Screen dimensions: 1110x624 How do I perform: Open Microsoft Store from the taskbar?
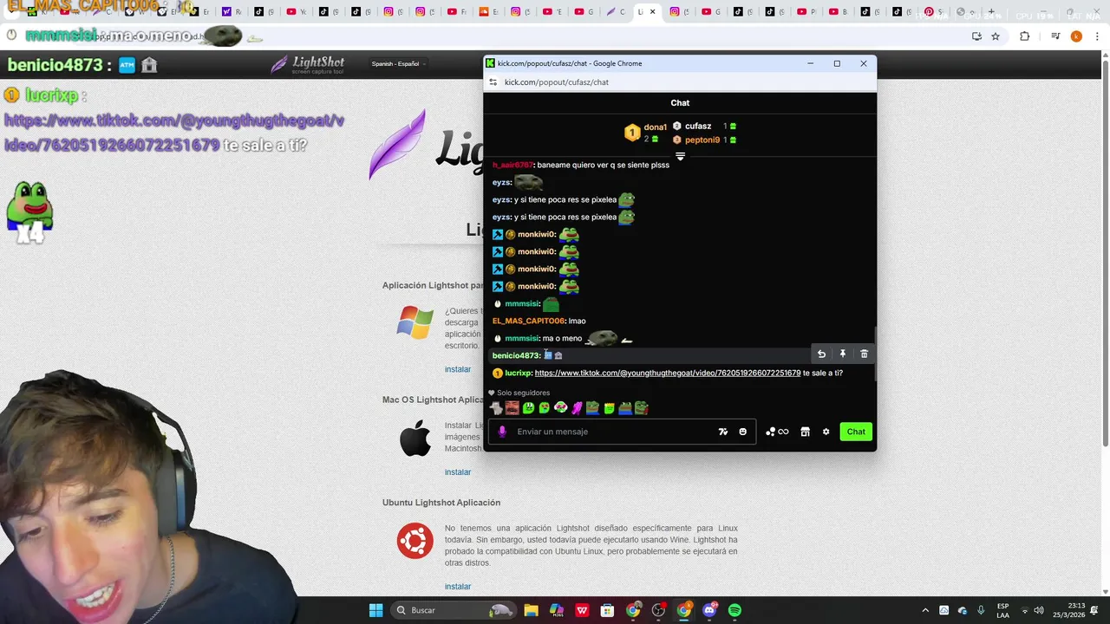607,610
